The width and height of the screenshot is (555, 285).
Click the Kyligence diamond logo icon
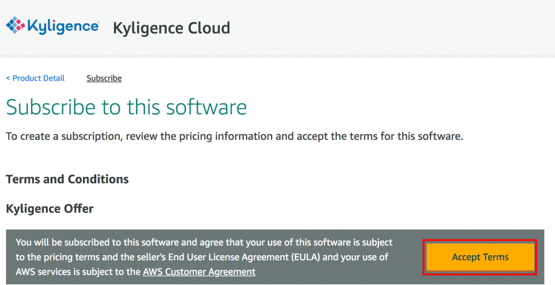pos(15,27)
